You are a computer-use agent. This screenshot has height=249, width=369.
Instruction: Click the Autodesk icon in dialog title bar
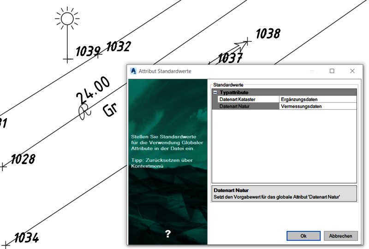pyautogui.click(x=133, y=71)
